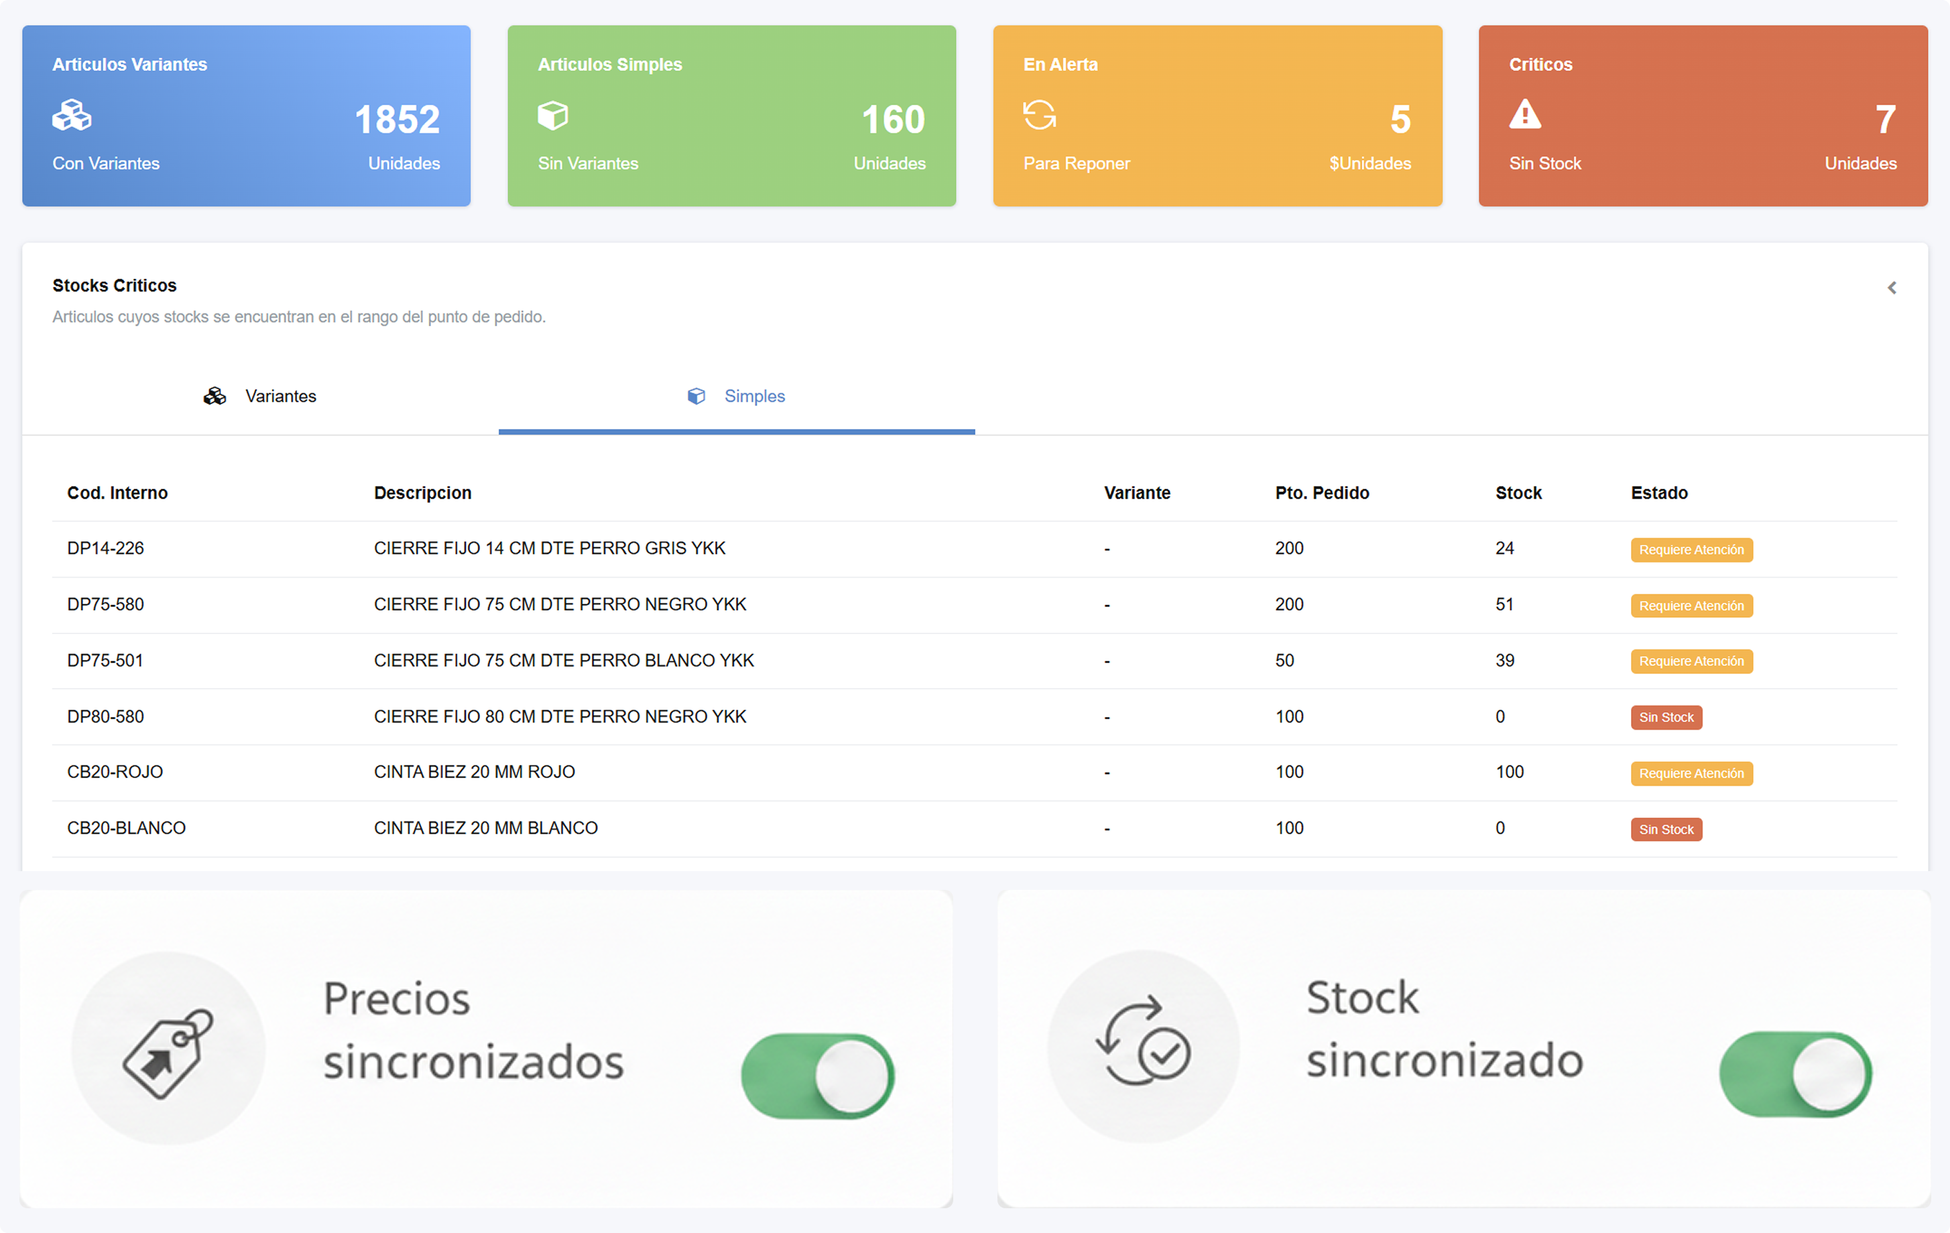The image size is (1950, 1233).
Task: Click the Requiere Atención badge for DP14-226
Action: tap(1691, 549)
